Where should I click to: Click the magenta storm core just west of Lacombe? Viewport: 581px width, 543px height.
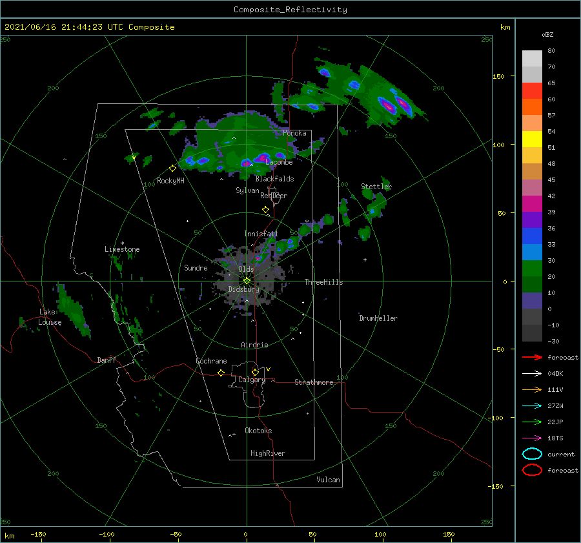262,158
